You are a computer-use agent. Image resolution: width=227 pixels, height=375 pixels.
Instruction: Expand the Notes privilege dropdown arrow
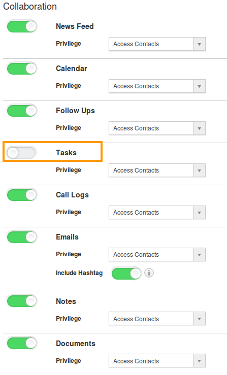pyautogui.click(x=199, y=319)
